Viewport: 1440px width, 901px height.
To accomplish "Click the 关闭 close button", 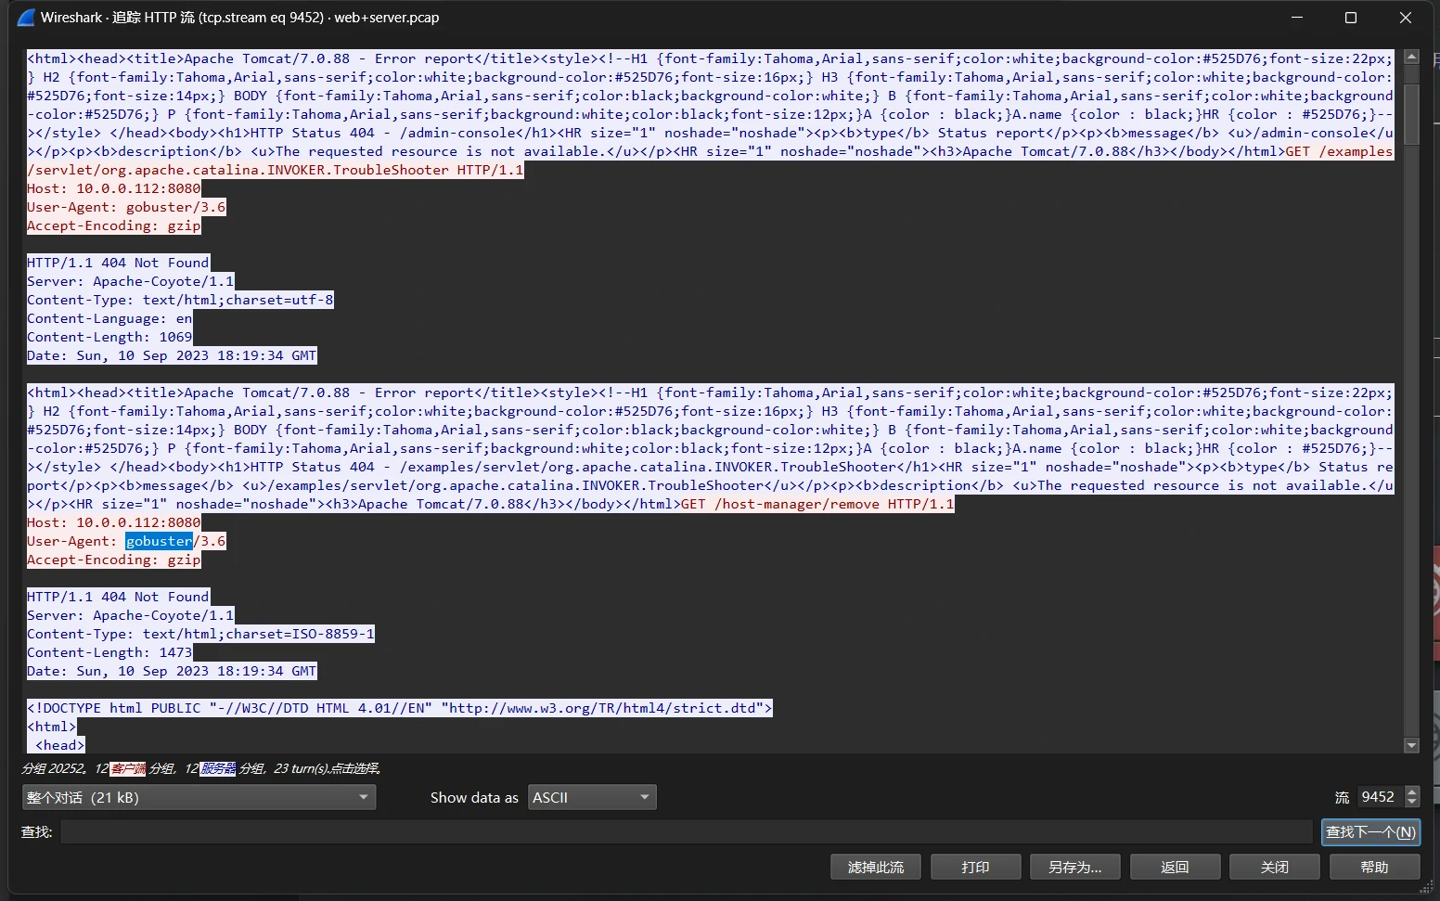I will coord(1274,867).
